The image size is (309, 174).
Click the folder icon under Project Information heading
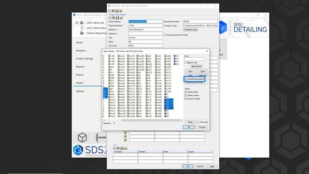pyautogui.click(x=121, y=18)
